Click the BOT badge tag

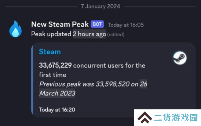[97, 24]
